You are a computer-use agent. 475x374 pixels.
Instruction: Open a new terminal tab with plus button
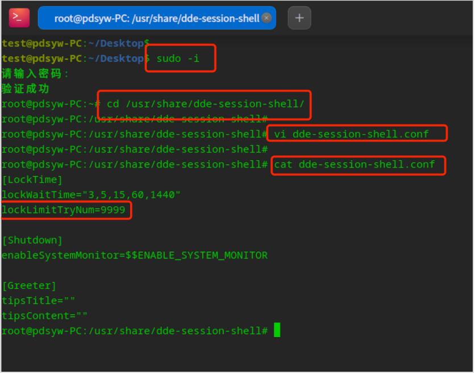tap(299, 18)
